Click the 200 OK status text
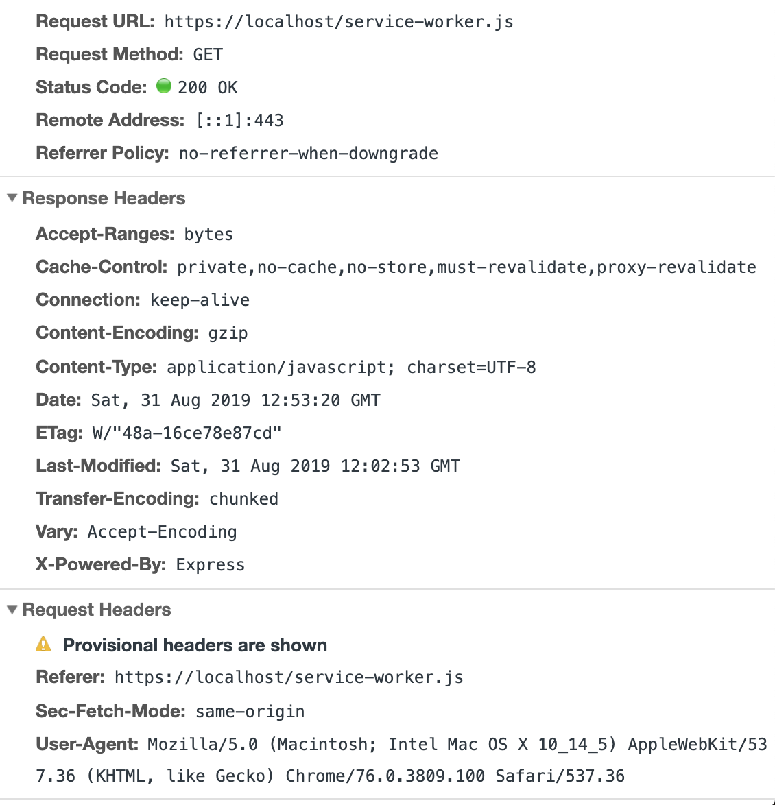 pyautogui.click(x=207, y=88)
